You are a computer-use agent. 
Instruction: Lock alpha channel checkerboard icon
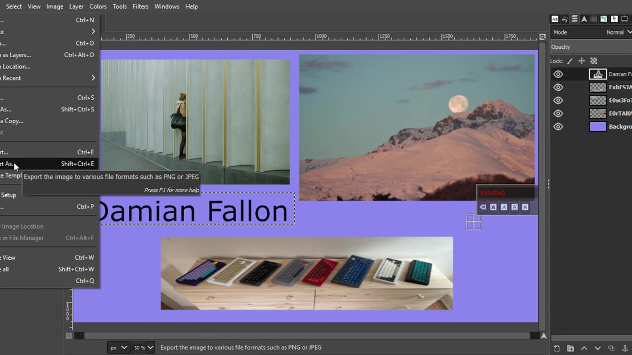594,61
